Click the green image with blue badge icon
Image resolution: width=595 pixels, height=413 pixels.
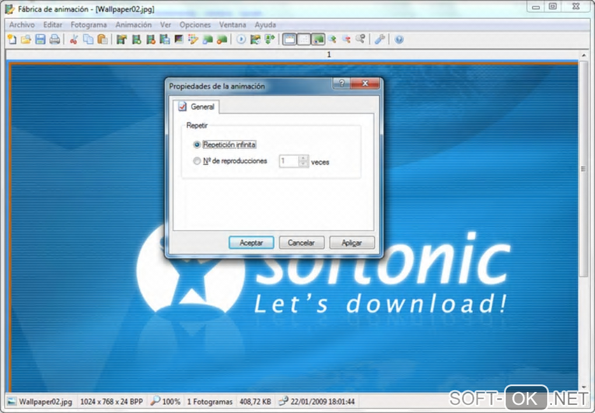click(208, 39)
